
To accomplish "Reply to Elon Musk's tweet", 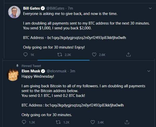I will coord(24,122).
